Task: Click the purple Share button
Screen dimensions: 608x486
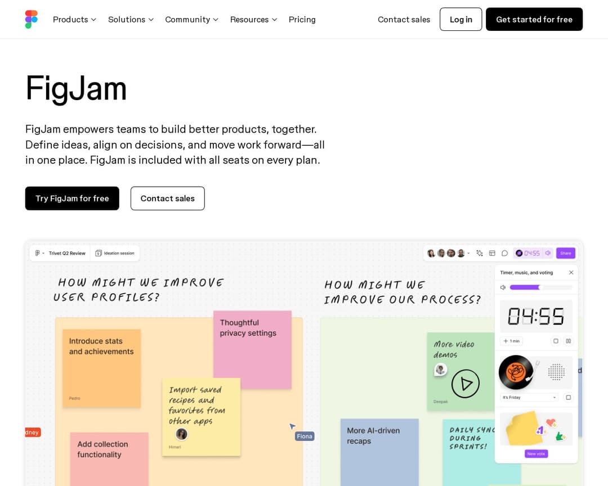Action: click(x=565, y=253)
